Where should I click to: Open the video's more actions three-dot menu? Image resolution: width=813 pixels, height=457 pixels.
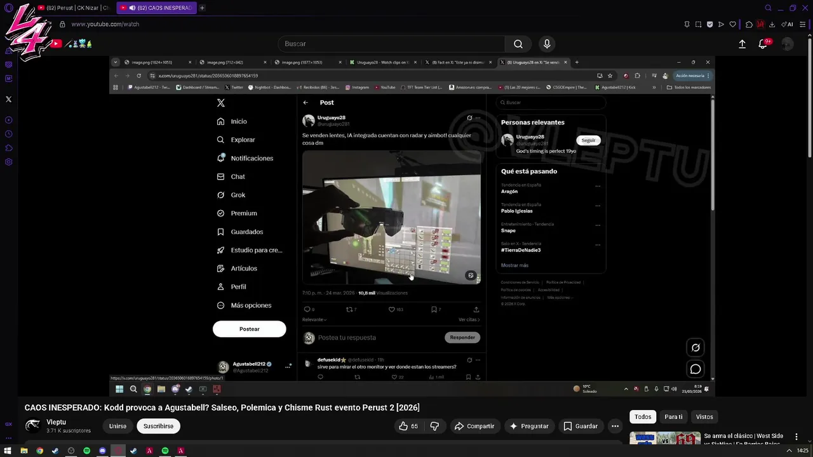(x=615, y=426)
